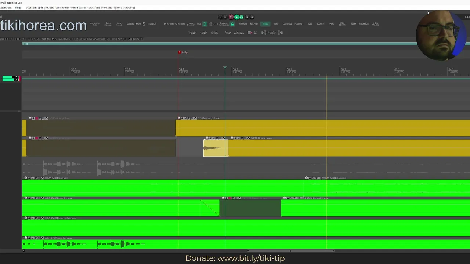Image resolution: width=470 pixels, height=264 pixels.
Task: Select the highlighted TAKES toolbar tab
Action: 265,24
